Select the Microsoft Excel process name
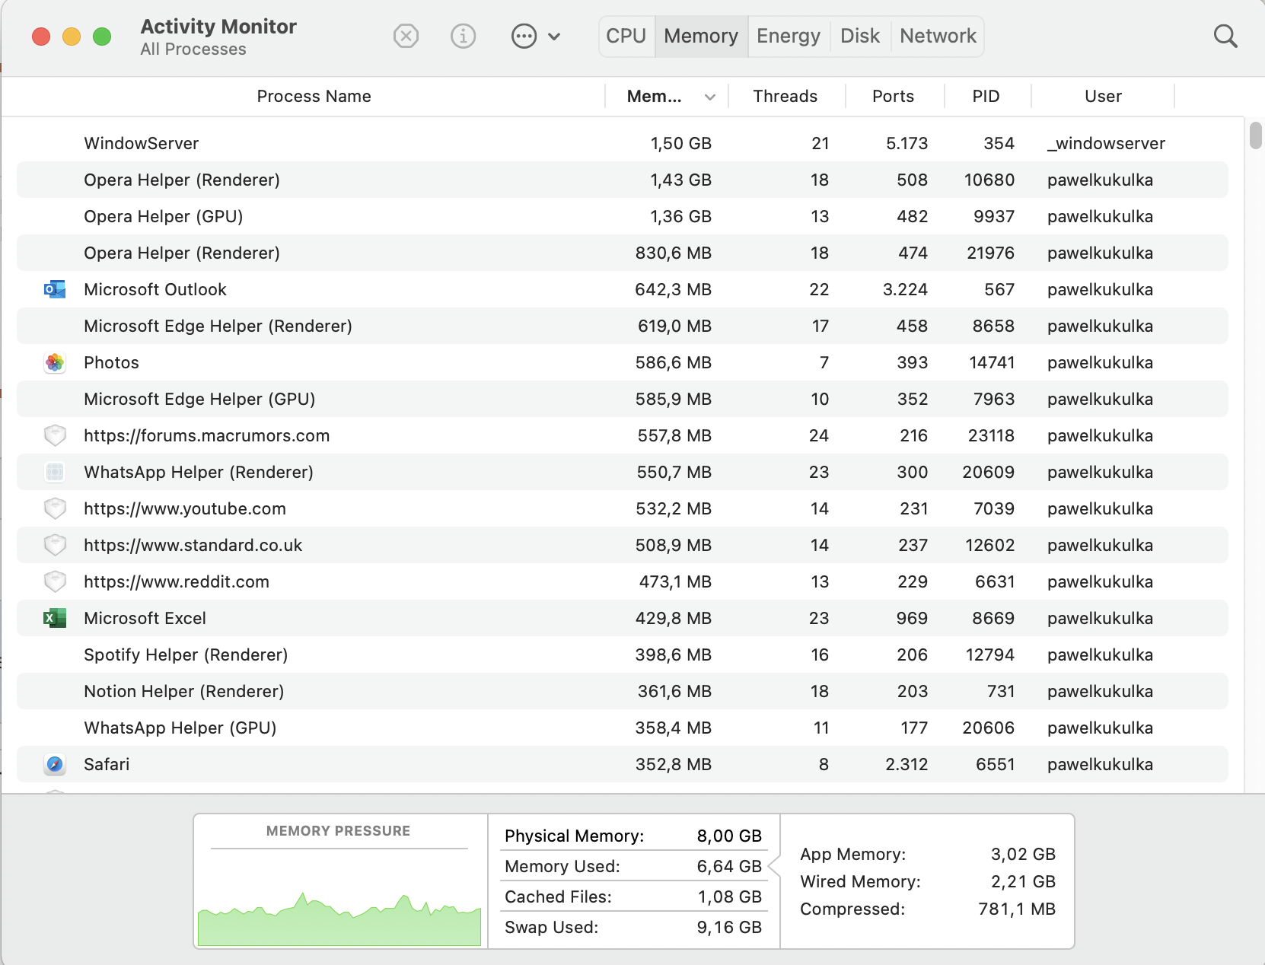This screenshot has height=965, width=1265. (145, 618)
